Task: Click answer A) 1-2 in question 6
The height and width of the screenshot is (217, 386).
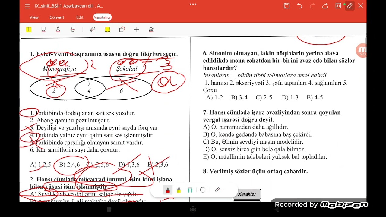Action: [214, 98]
